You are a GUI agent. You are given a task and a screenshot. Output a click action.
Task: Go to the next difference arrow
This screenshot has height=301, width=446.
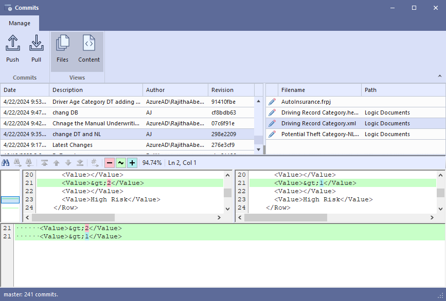pyautogui.click(x=68, y=163)
